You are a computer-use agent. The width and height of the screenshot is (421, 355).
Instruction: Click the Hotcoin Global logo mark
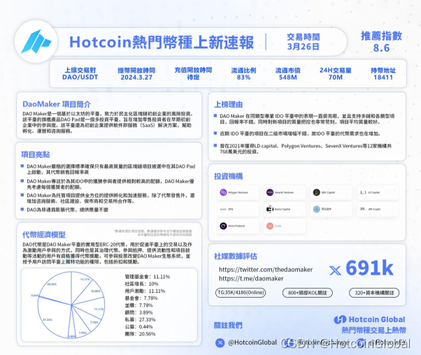coord(340,319)
